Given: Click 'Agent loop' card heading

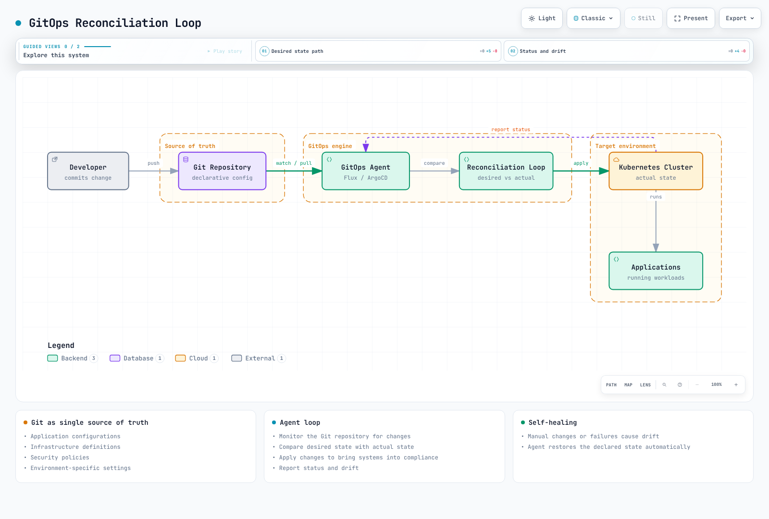Looking at the screenshot, I should pos(300,422).
